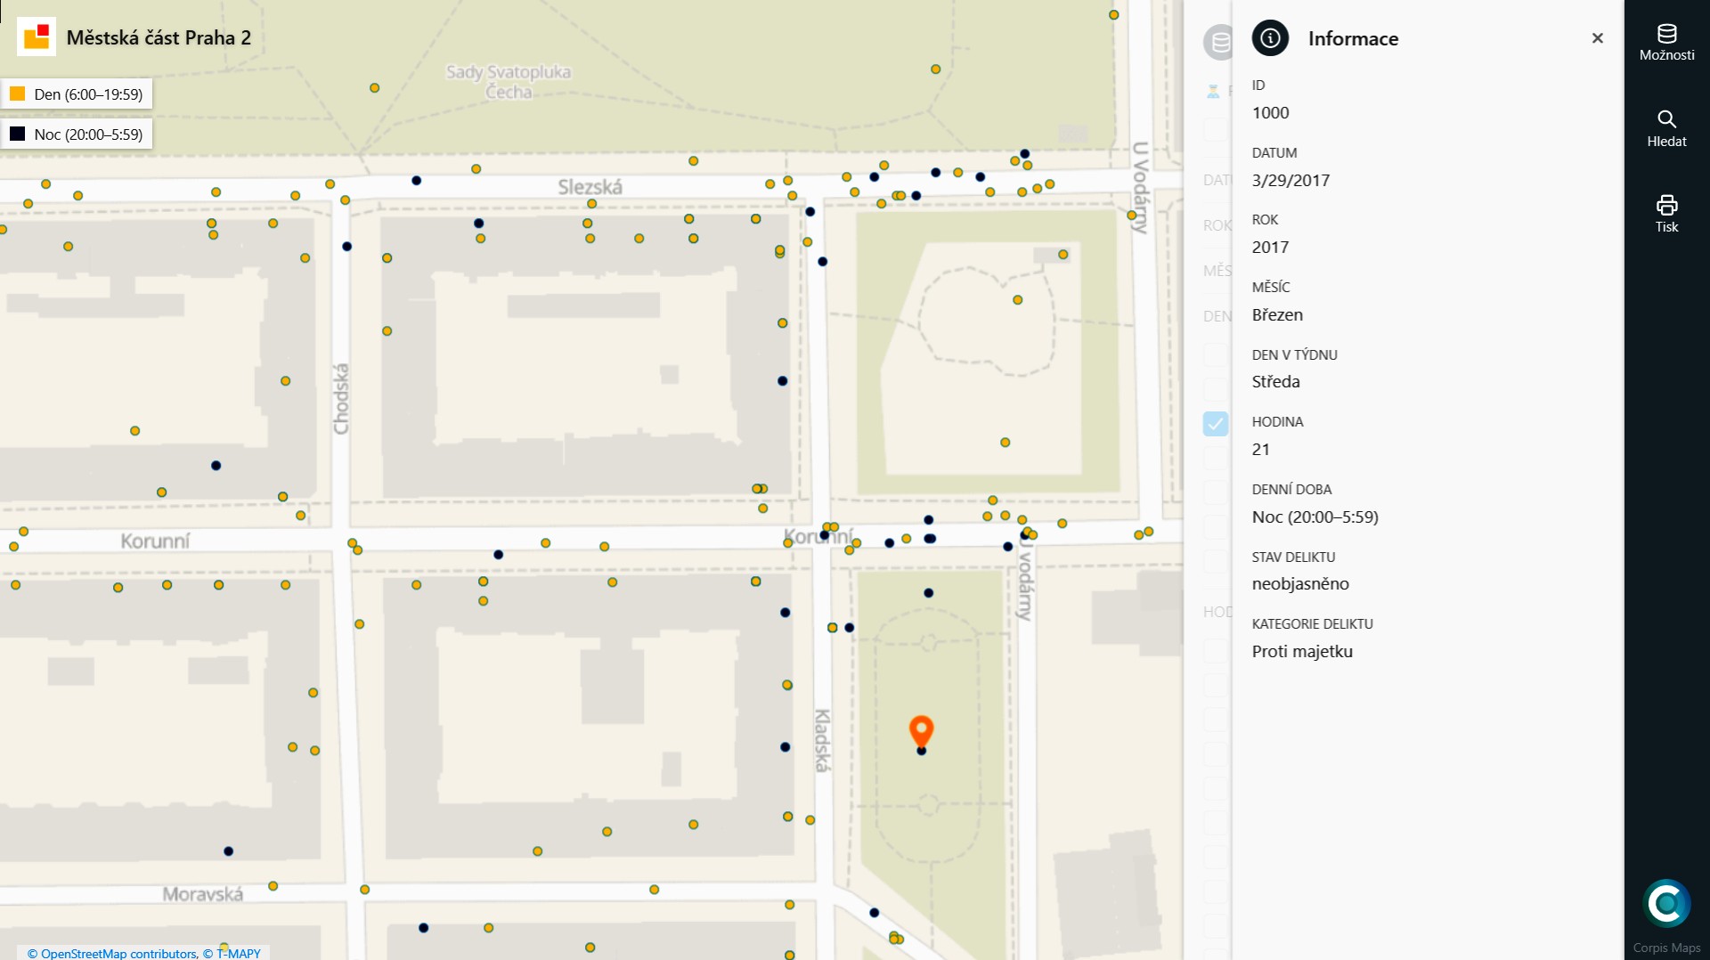The image size is (1710, 960).
Task: Click the dimmed database icon behind the panel
Action: pos(1217,42)
